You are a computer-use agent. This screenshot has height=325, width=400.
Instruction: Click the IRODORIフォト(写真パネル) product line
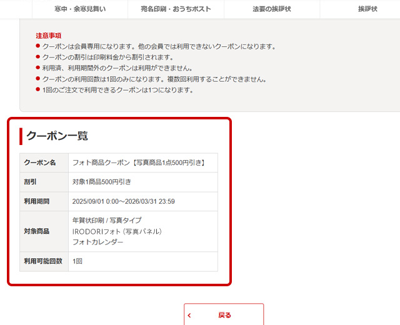(117, 231)
